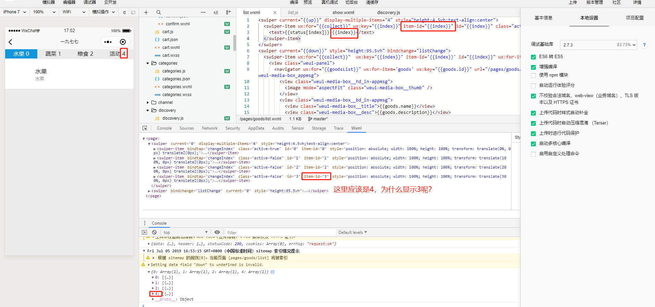Viewport: 655px width, 307px height.
Task: Enable the 使用 npm 模块 checkbox
Action: pos(533,76)
